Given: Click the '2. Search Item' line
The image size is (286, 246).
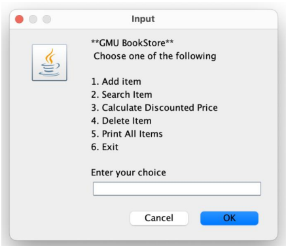Looking at the screenshot, I should [x=122, y=95].
